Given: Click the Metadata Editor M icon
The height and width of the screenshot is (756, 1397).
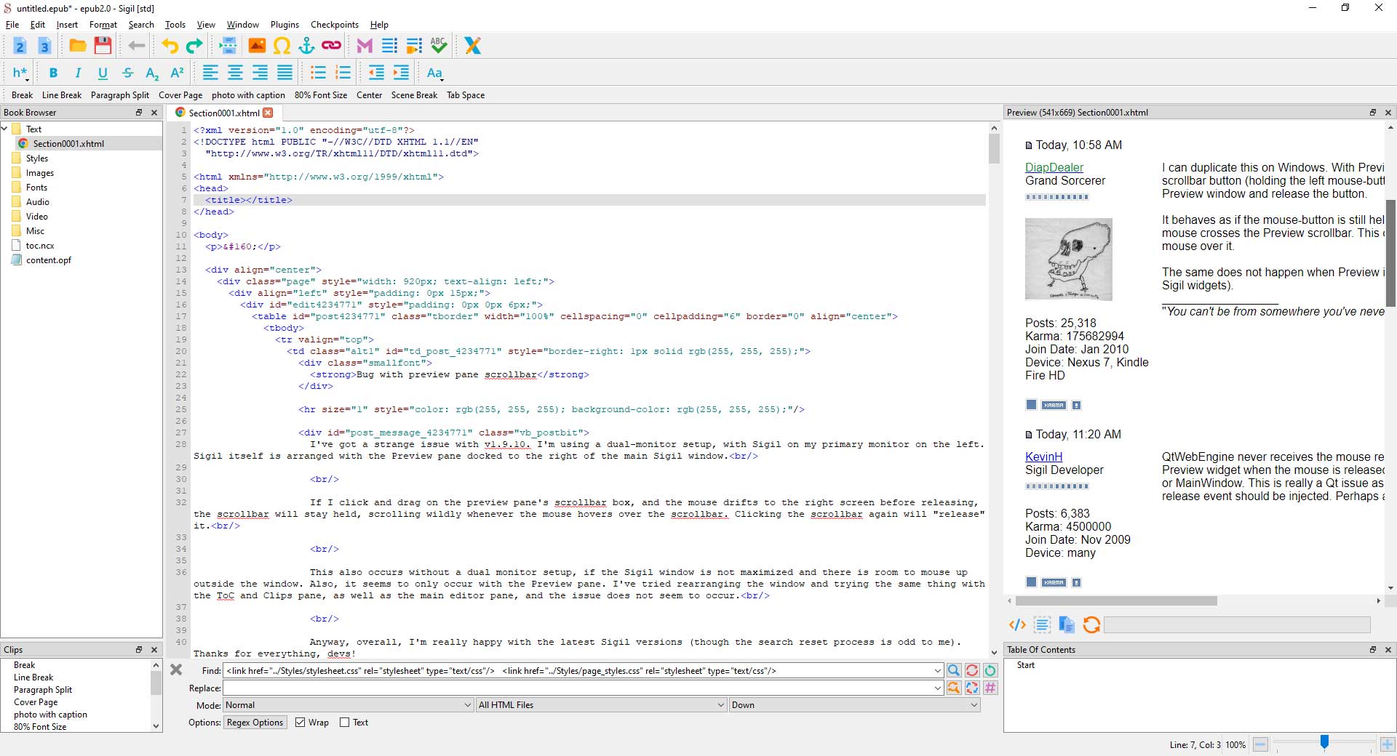Looking at the screenshot, I should point(365,46).
